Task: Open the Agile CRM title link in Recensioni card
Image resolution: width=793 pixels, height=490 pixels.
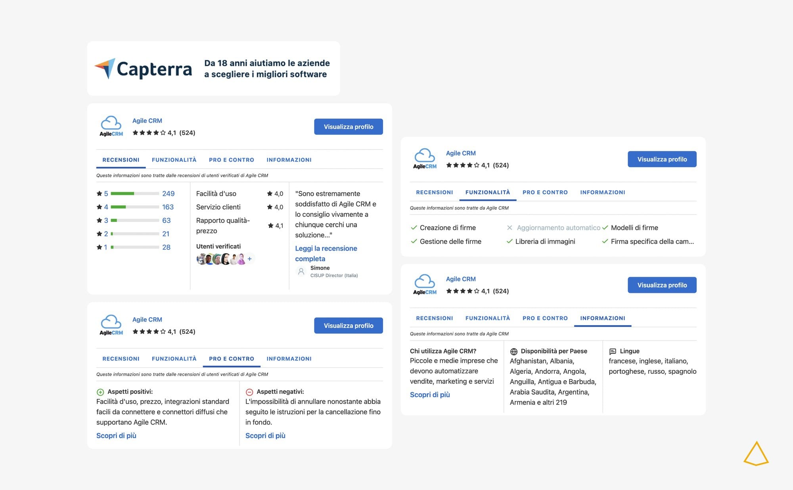Action: (x=147, y=121)
